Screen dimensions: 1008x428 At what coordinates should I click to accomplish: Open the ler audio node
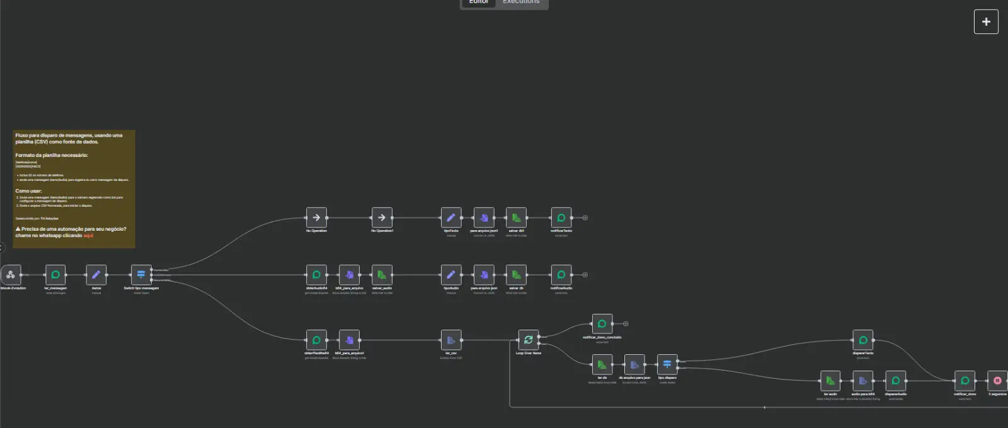coord(830,381)
